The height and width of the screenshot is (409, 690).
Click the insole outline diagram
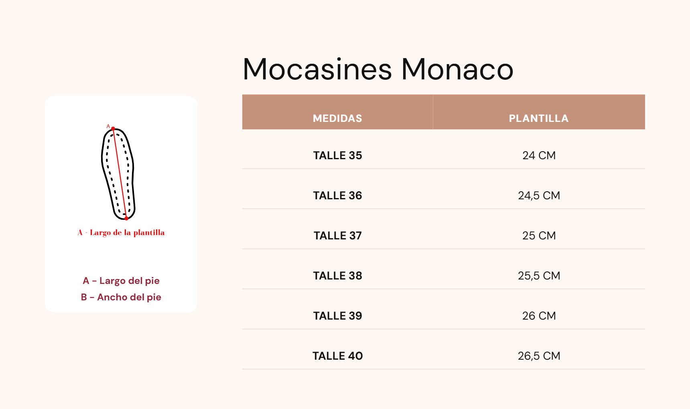coord(118,173)
